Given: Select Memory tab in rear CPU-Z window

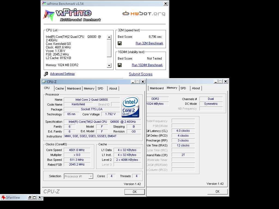Looking at the screenshot, I should (172, 88).
